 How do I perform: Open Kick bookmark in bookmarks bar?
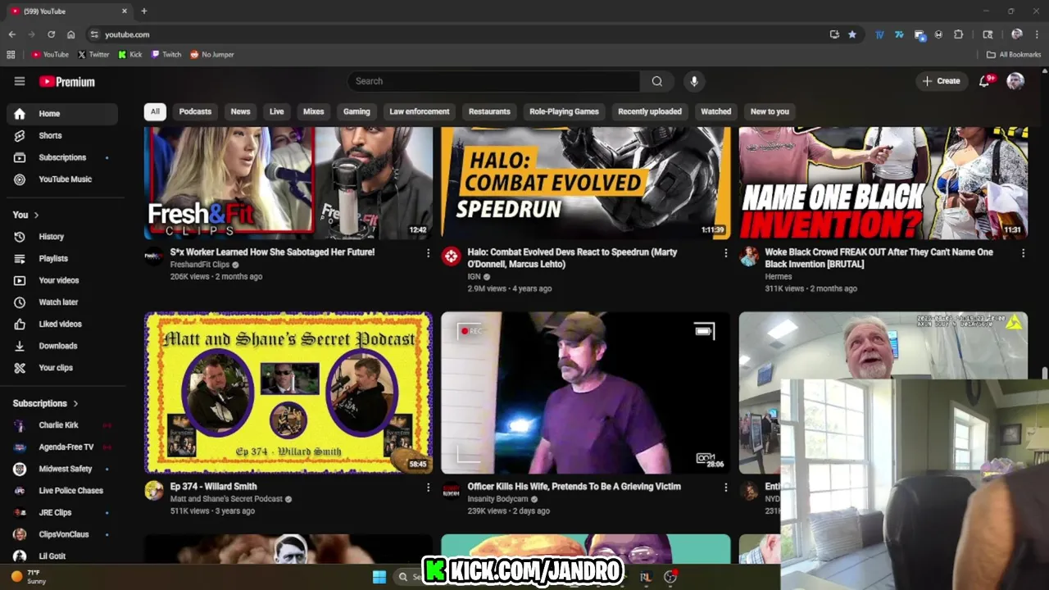pos(130,54)
